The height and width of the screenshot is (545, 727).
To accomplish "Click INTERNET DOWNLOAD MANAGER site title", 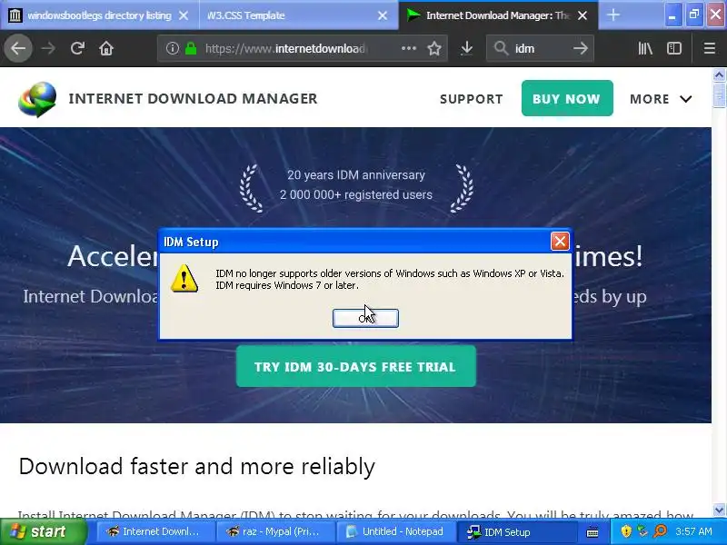I will pyautogui.click(x=193, y=98).
